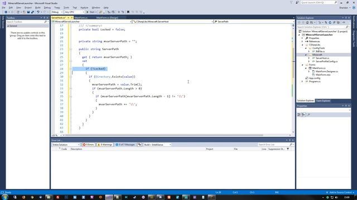The width and height of the screenshot is (357, 200).
Task: Toggle the 0 Errors filter button
Action: point(89,144)
